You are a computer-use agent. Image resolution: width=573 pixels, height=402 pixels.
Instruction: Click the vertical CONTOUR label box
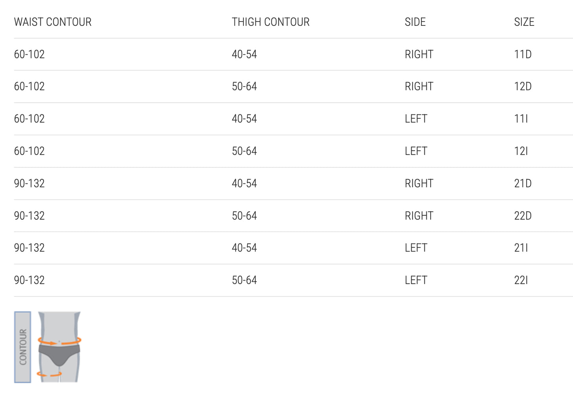[x=23, y=347]
